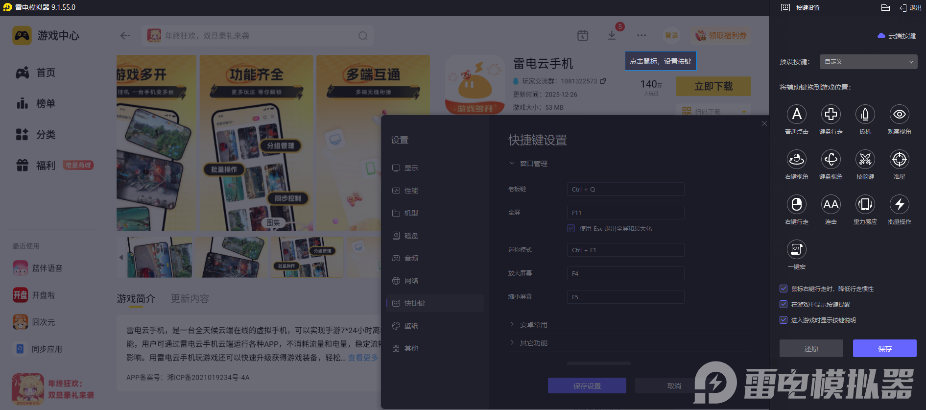Click the 还原 restore button
Image resolution: width=926 pixels, height=410 pixels.
pyautogui.click(x=811, y=348)
